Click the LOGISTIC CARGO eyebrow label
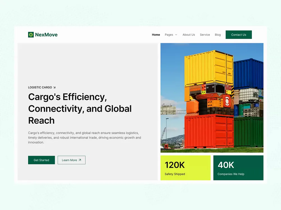 (x=40, y=87)
